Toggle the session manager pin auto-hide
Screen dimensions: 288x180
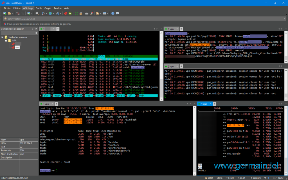32,29
